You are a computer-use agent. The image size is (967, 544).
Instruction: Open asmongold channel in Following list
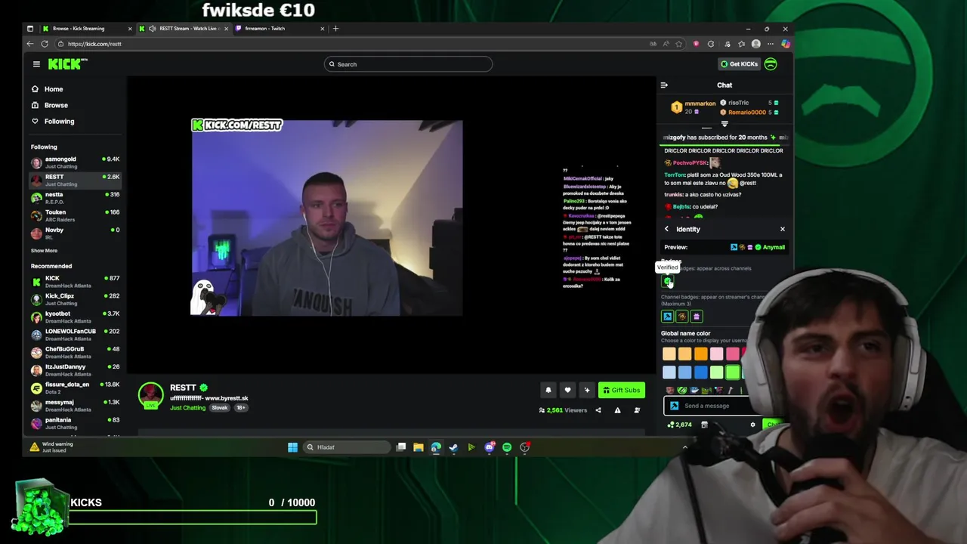click(76, 162)
